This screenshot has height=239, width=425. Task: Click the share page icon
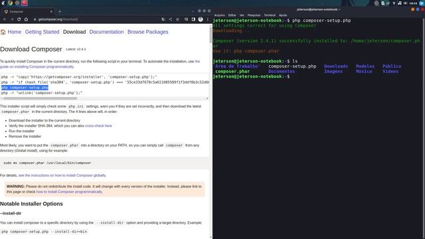[x=171, y=19]
